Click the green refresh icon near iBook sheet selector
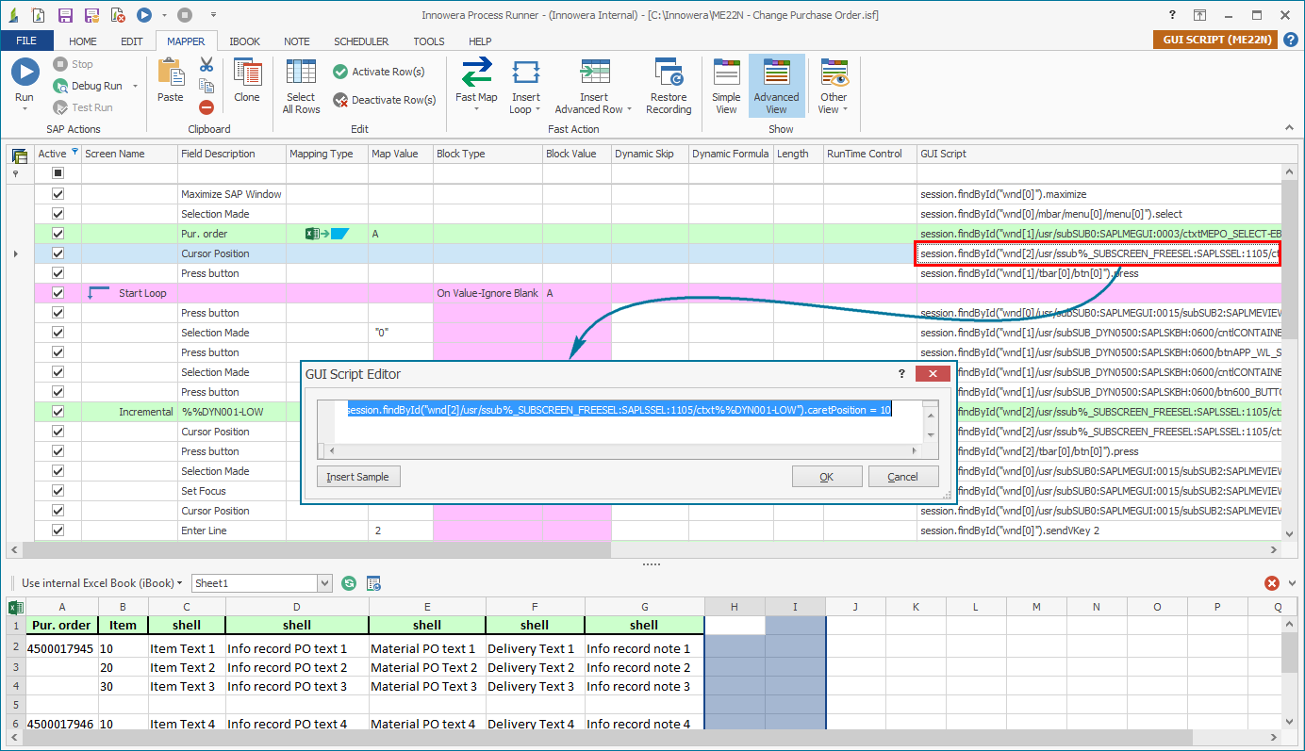1305x751 pixels. pyautogui.click(x=349, y=583)
